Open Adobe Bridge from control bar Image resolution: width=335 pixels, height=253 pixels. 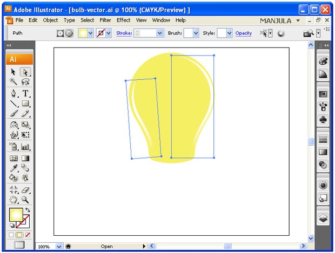(308, 33)
